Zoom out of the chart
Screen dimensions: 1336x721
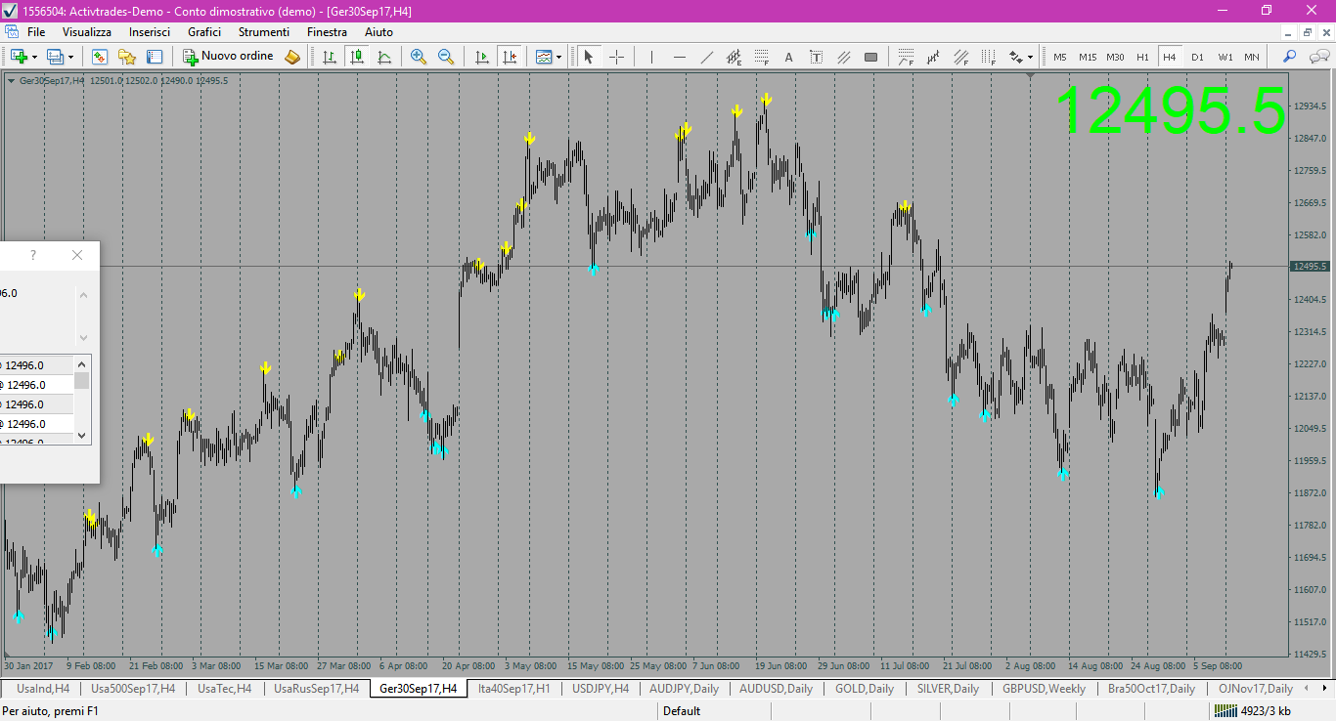click(x=446, y=57)
